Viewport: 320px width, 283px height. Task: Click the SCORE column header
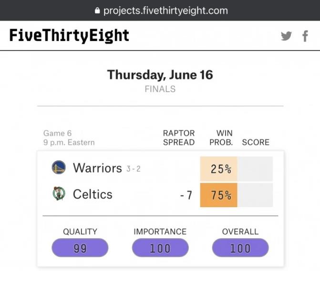tap(256, 142)
